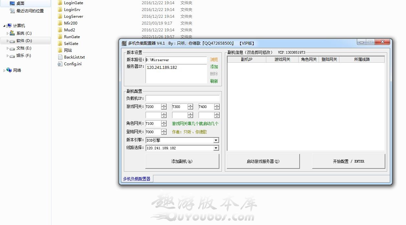Open 最近访问的位置 in sidebar
The height and width of the screenshot is (225, 406).
(30, 11)
